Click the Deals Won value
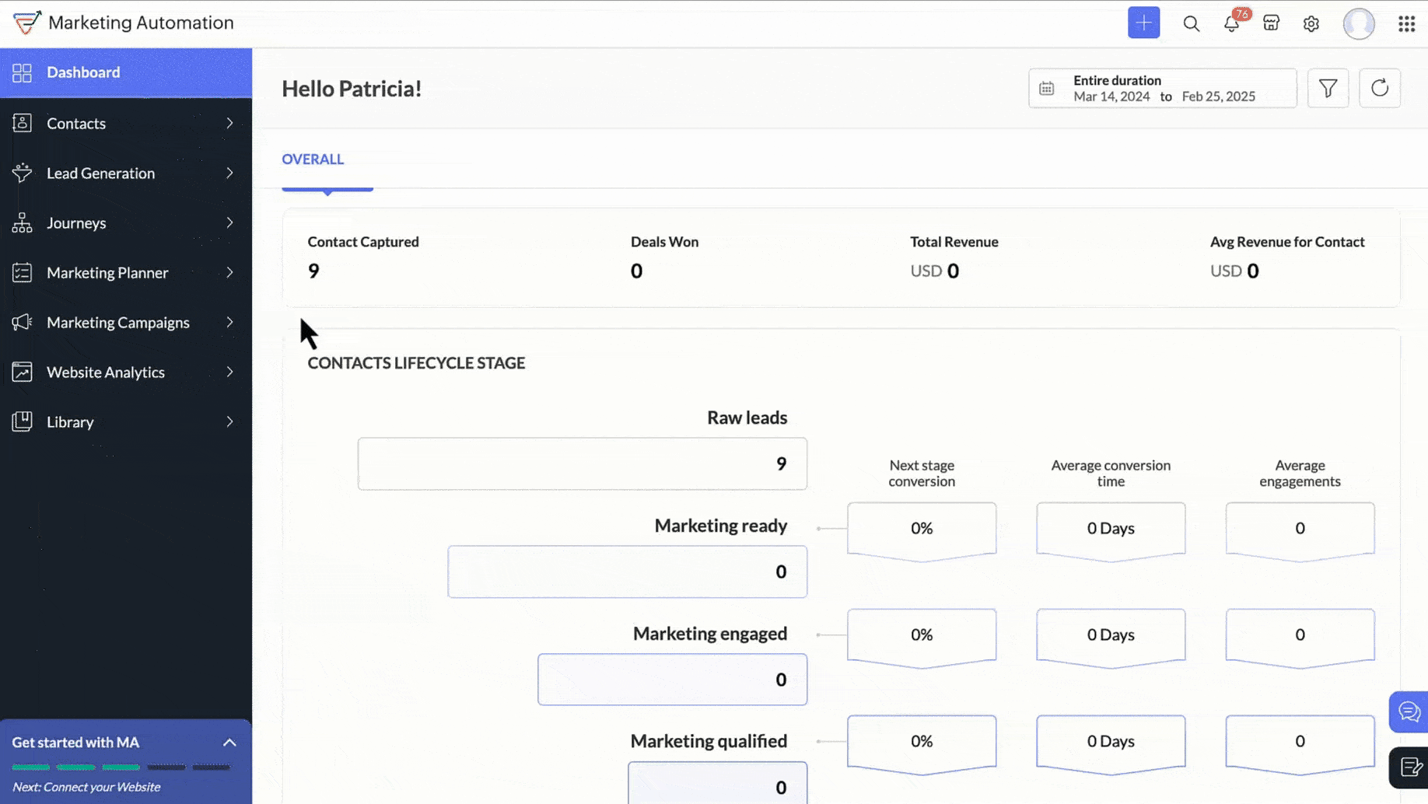Viewport: 1428px width, 804px height. [636, 271]
